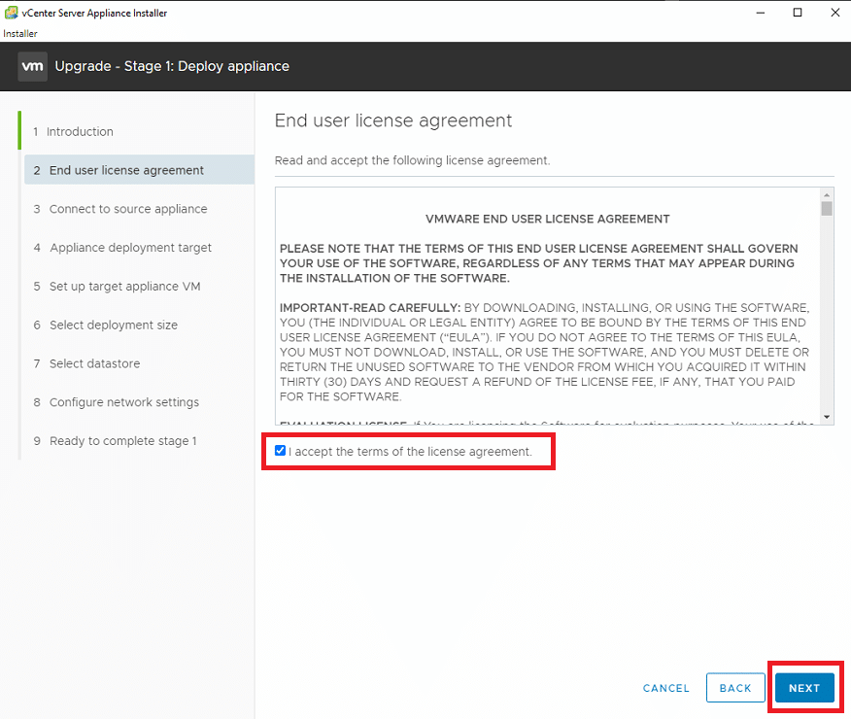Viewport: 851px width, 719px height.
Task: Click 'Upgrade - Stage 1: Deploy appliance' header text
Action: coord(172,66)
